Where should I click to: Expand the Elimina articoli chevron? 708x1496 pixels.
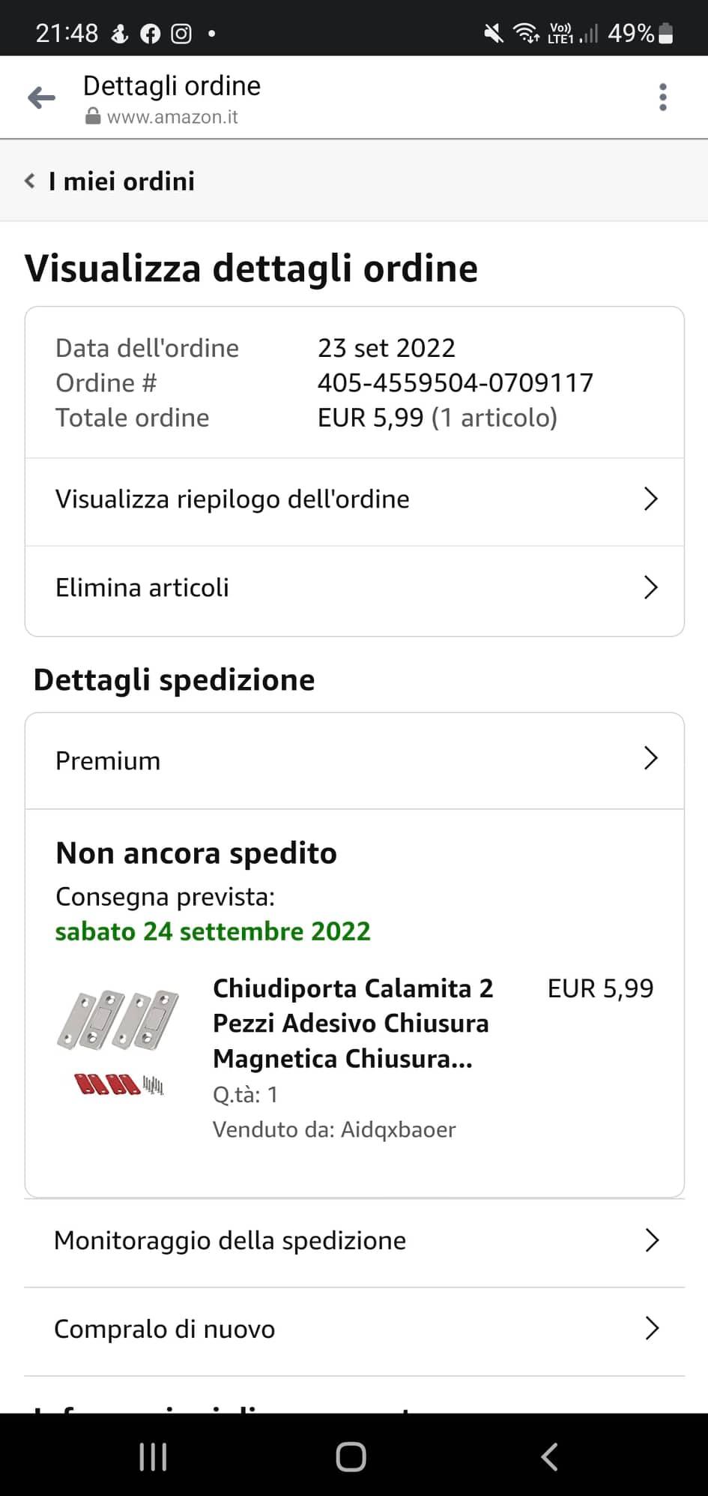[650, 588]
